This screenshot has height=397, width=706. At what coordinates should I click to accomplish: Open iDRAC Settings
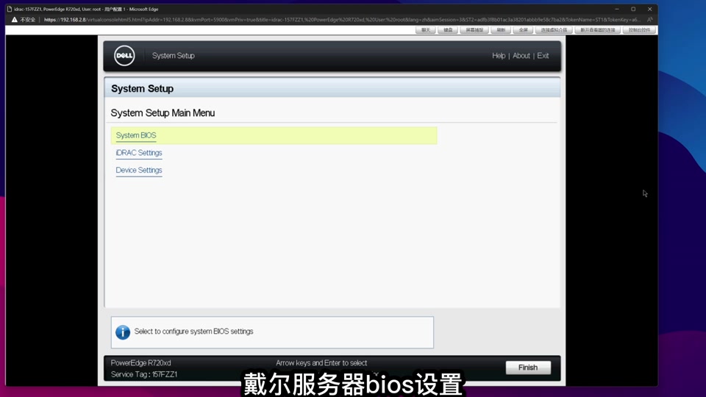(139, 153)
